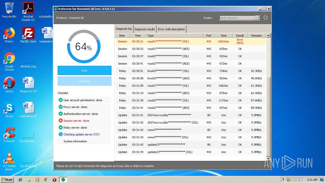
Task: Click the taskbar clock showing 3:31 AM
Action: (312, 180)
